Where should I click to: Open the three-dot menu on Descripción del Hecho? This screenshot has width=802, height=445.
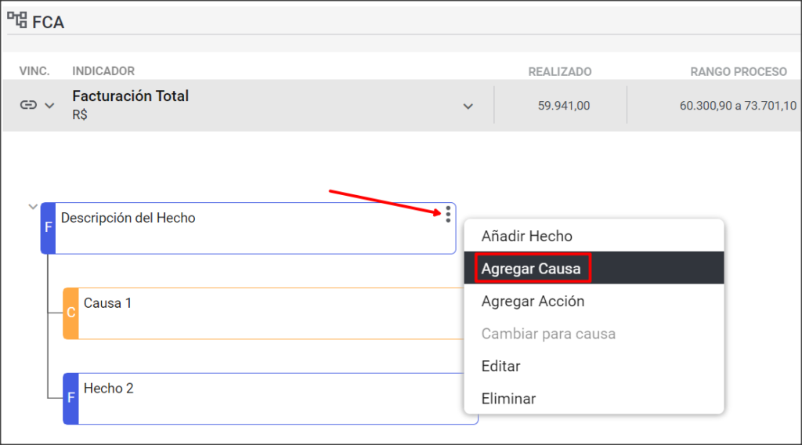tap(448, 215)
